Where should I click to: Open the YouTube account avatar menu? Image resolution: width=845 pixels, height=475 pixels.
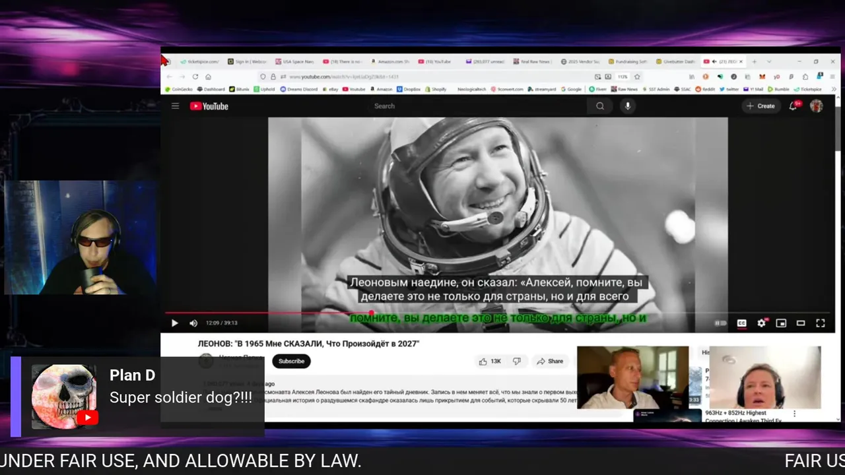tap(817, 106)
